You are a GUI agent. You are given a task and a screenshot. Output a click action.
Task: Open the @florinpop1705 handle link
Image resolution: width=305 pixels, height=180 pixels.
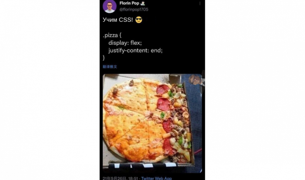pos(134,9)
